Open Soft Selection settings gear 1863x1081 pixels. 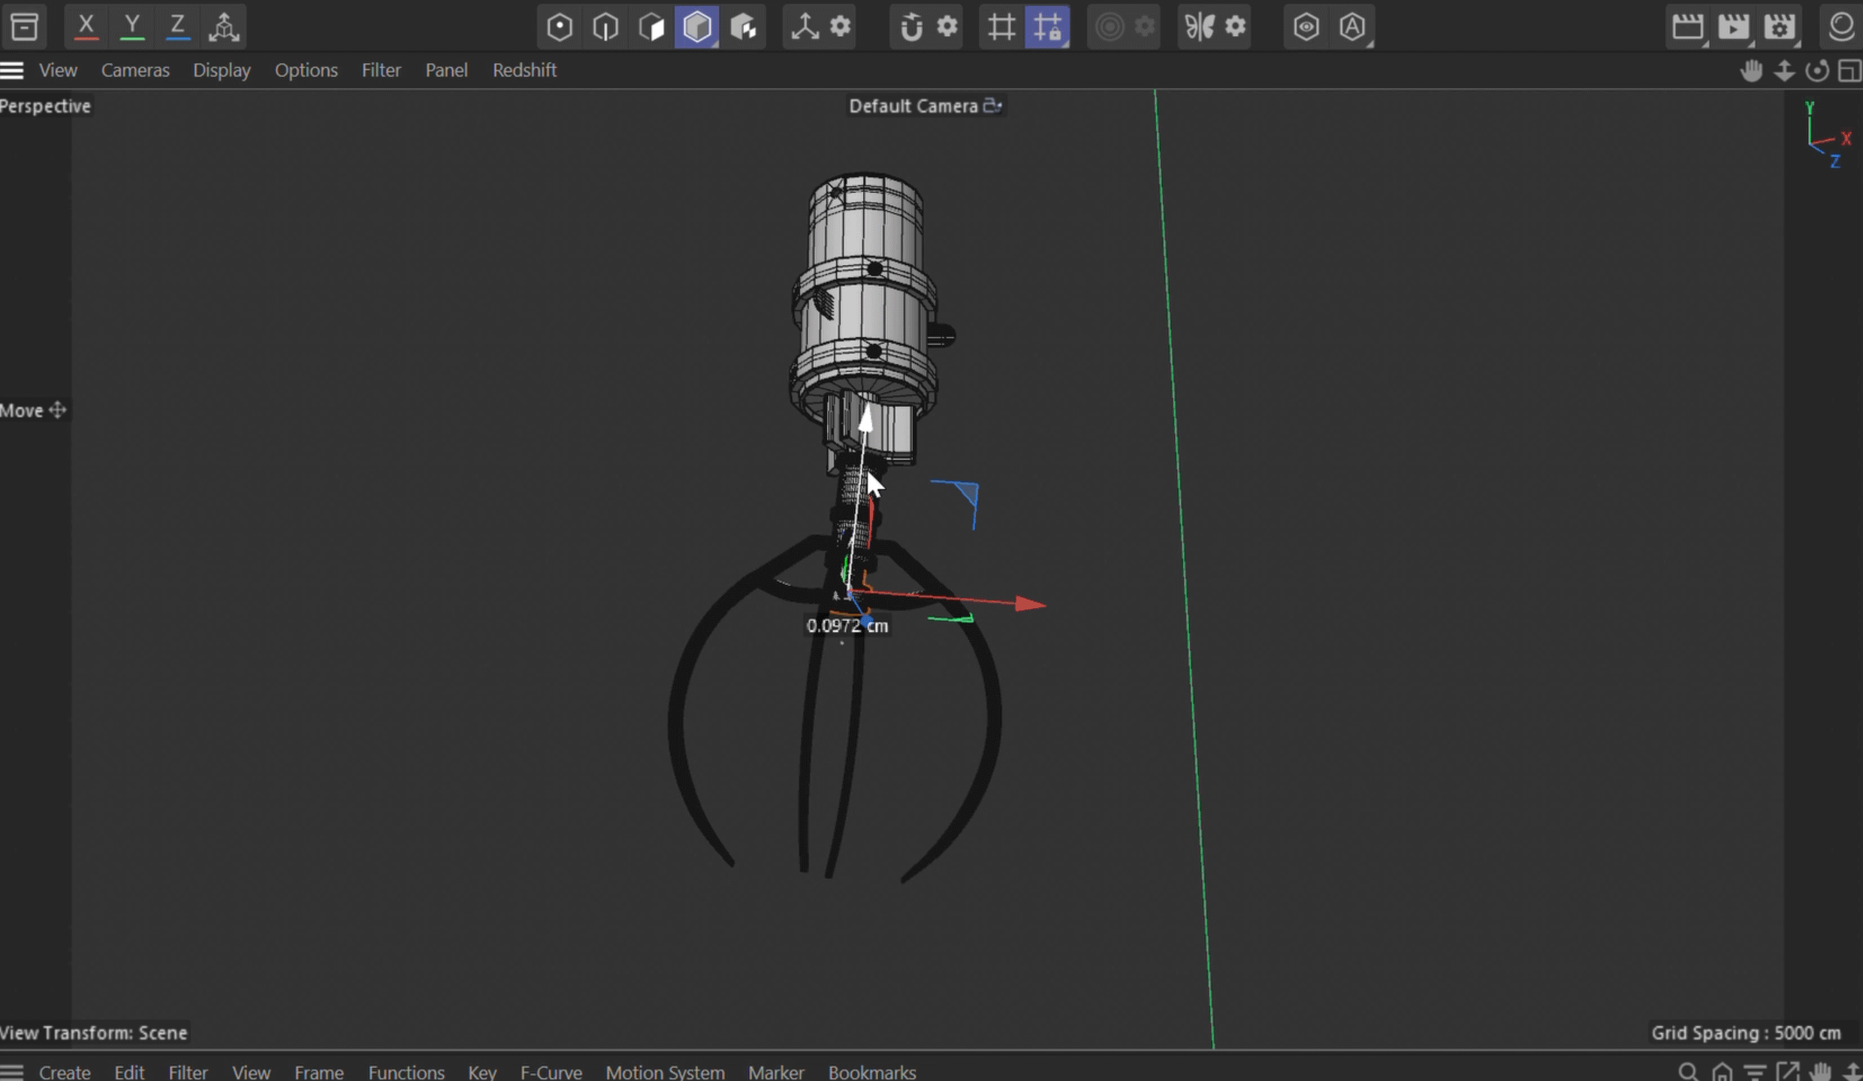(x=1145, y=26)
